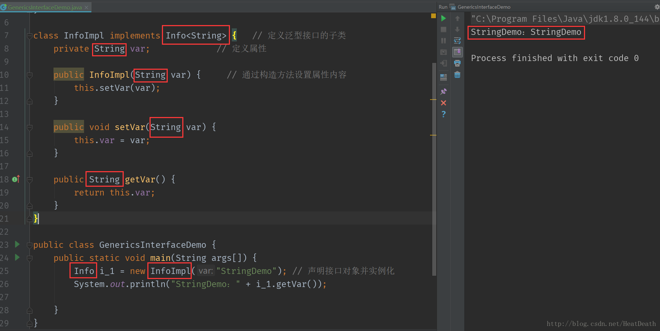Click the Dump Threads camera icon
This screenshot has width=660, height=331.
click(x=444, y=52)
